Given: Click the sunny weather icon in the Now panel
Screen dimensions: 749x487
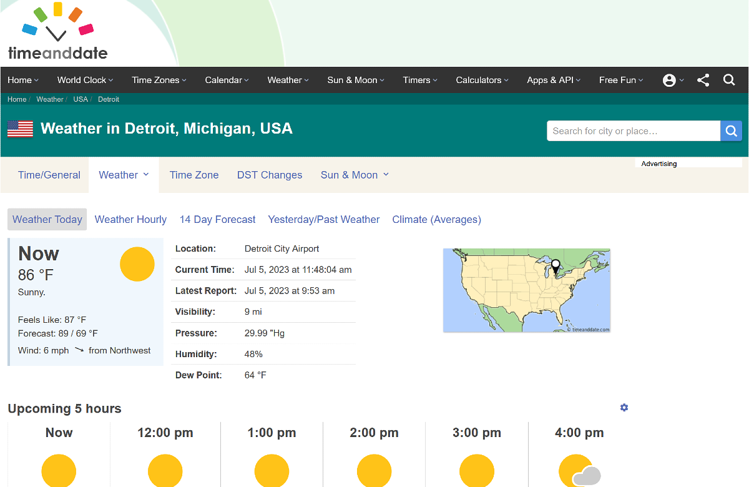Looking at the screenshot, I should [x=137, y=264].
